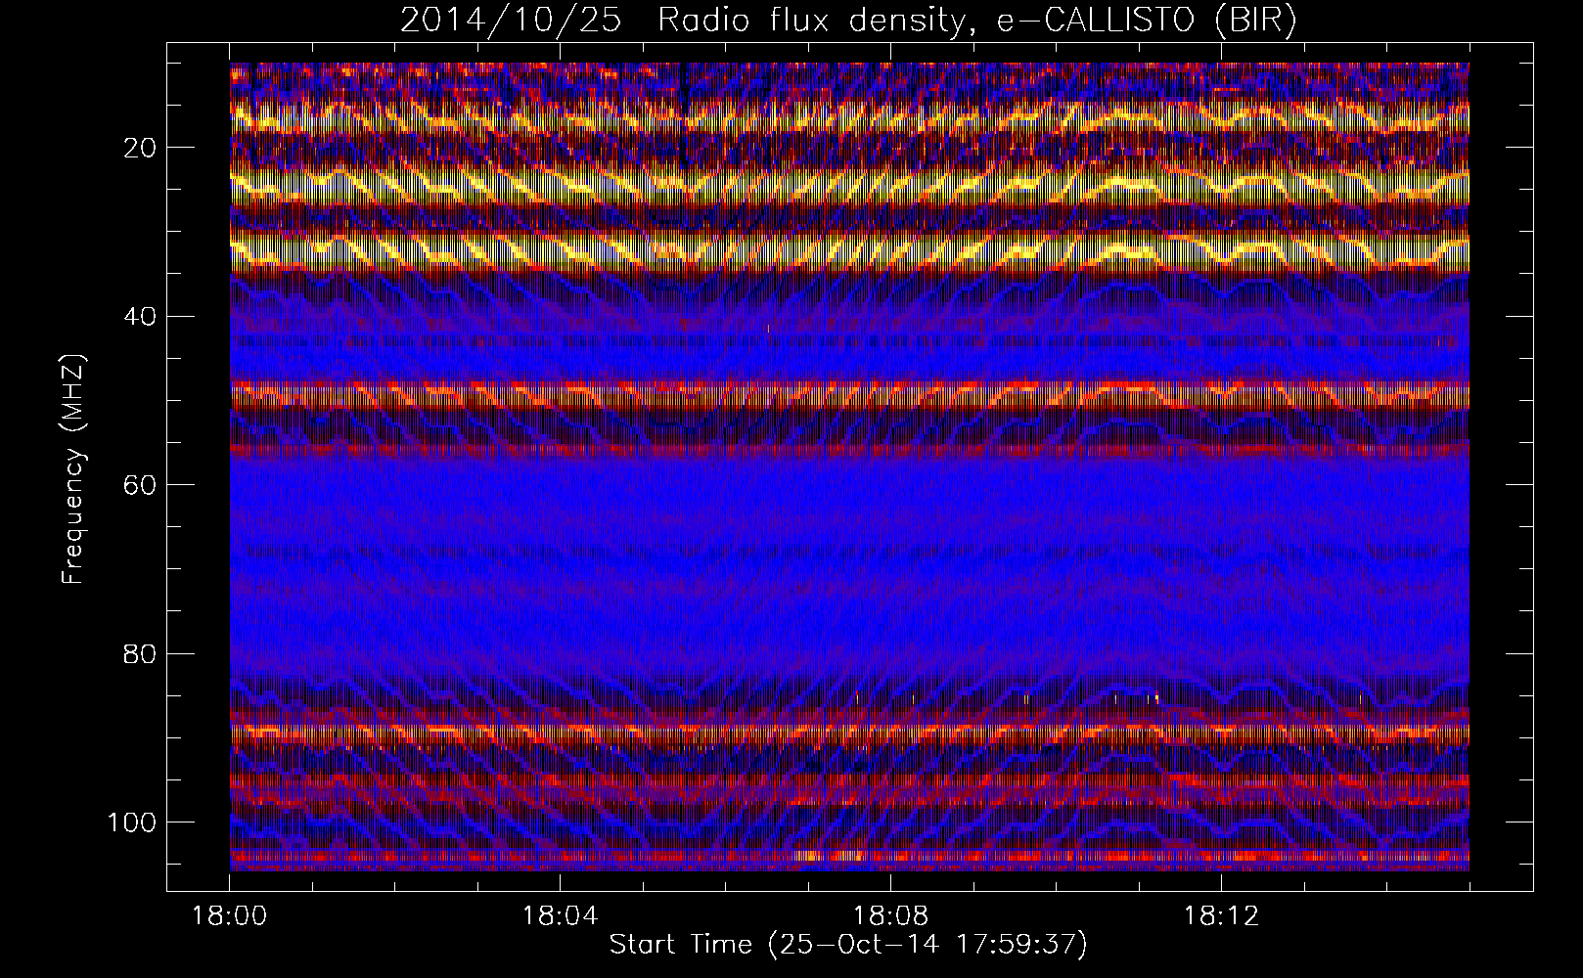Click the '20' frequency tick label
The width and height of the screenshot is (1583, 978).
141,148
